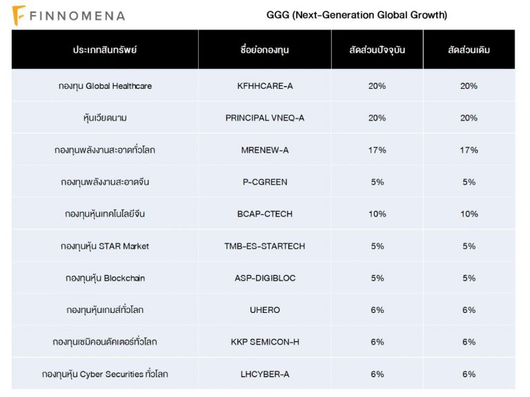Click the FINNOMENA logo icon

point(19,15)
